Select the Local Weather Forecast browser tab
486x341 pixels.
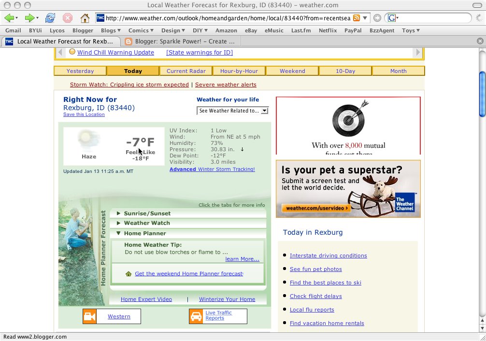pyautogui.click(x=61, y=41)
